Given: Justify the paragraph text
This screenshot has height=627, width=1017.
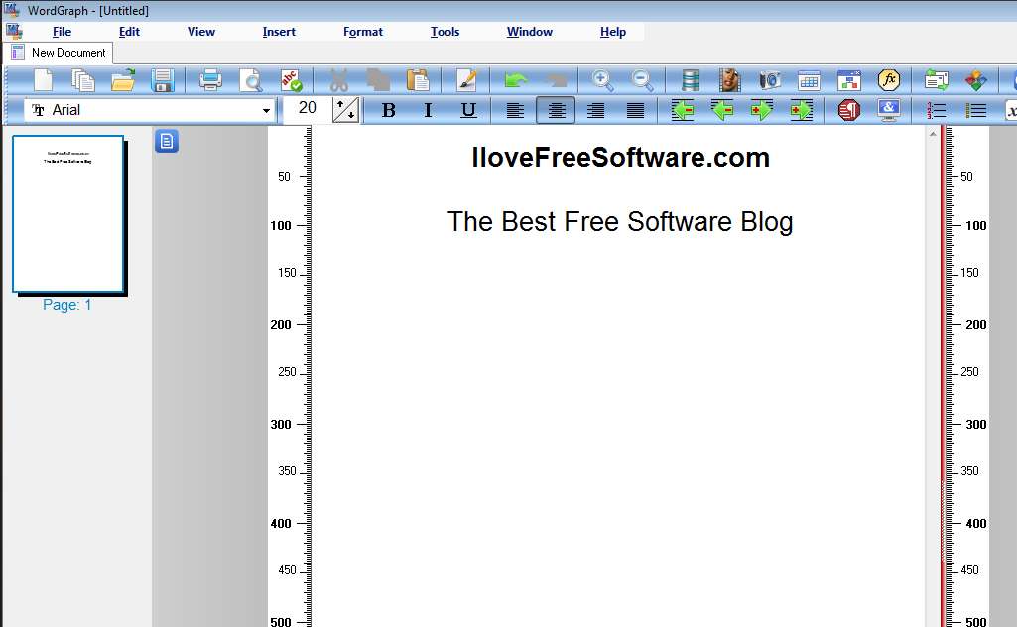Looking at the screenshot, I should (635, 110).
